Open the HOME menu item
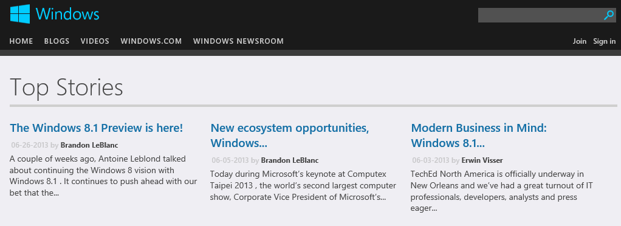 click(21, 41)
